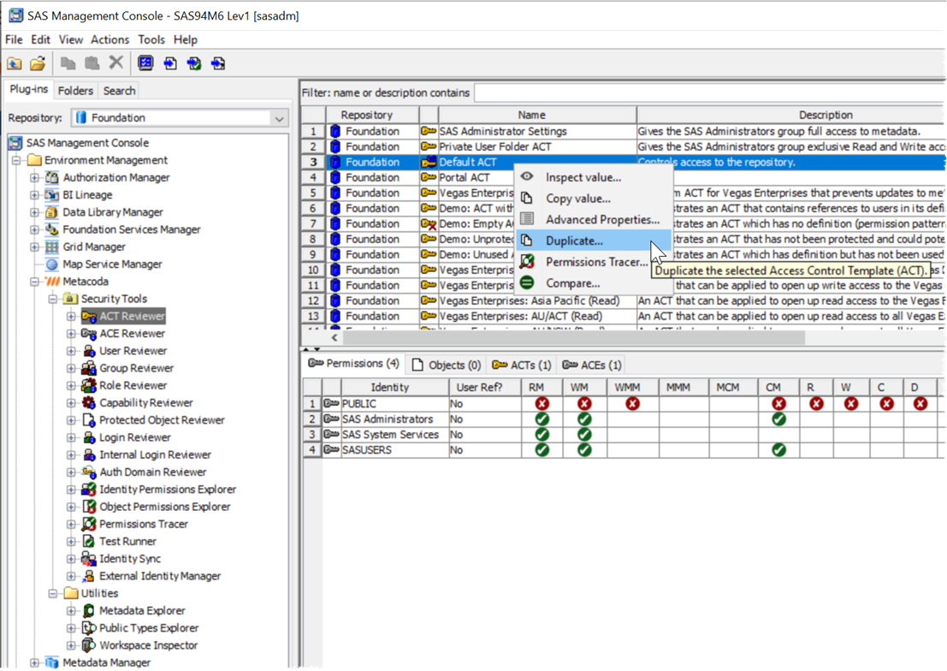Select the Identity Sync icon
This screenshot has height=671, width=947.
[x=89, y=559]
